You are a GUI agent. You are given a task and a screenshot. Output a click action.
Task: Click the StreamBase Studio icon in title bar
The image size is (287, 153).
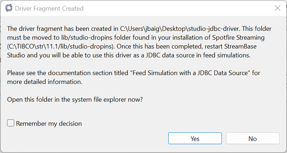9,8
